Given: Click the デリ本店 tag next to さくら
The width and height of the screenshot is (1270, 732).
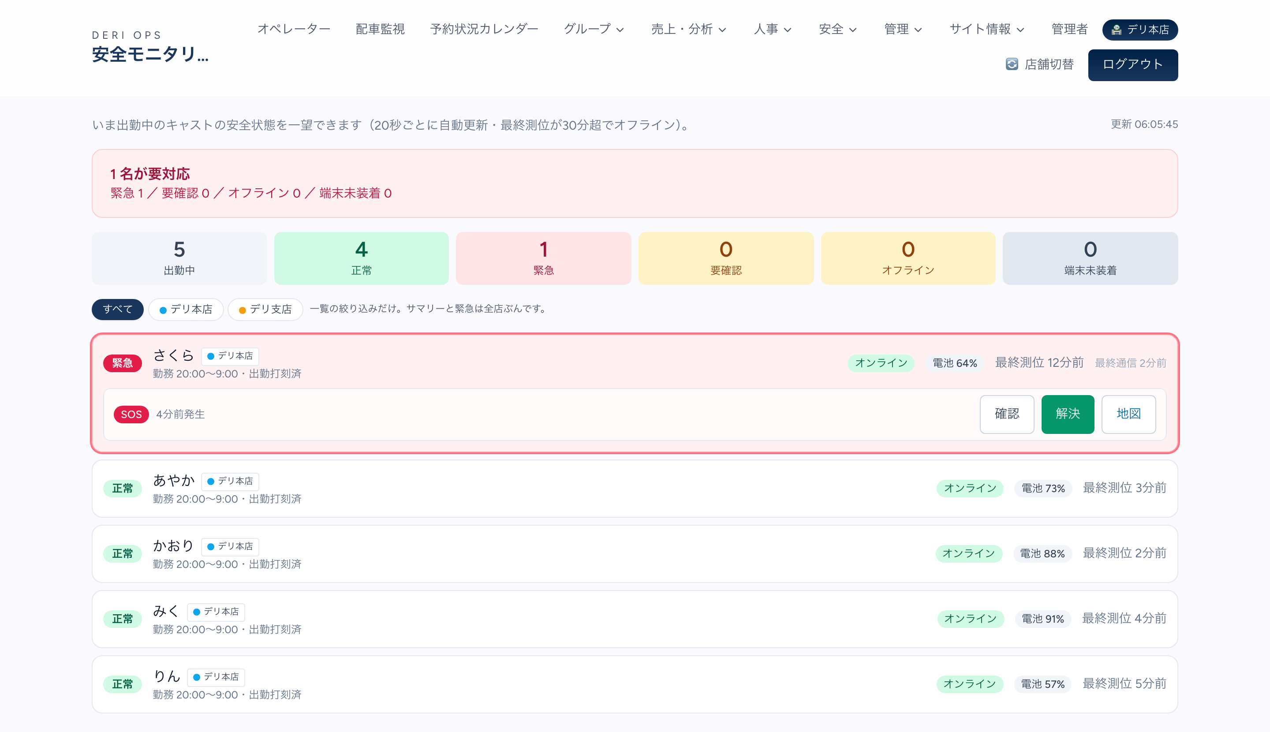Looking at the screenshot, I should (x=230, y=356).
